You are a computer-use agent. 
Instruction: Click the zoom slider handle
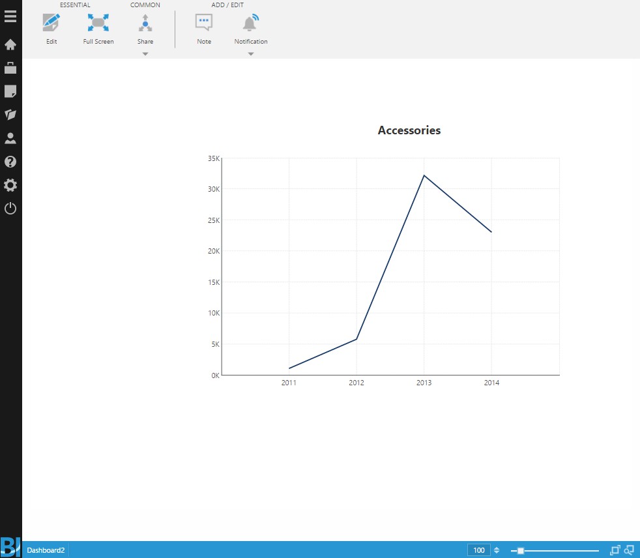pos(520,551)
